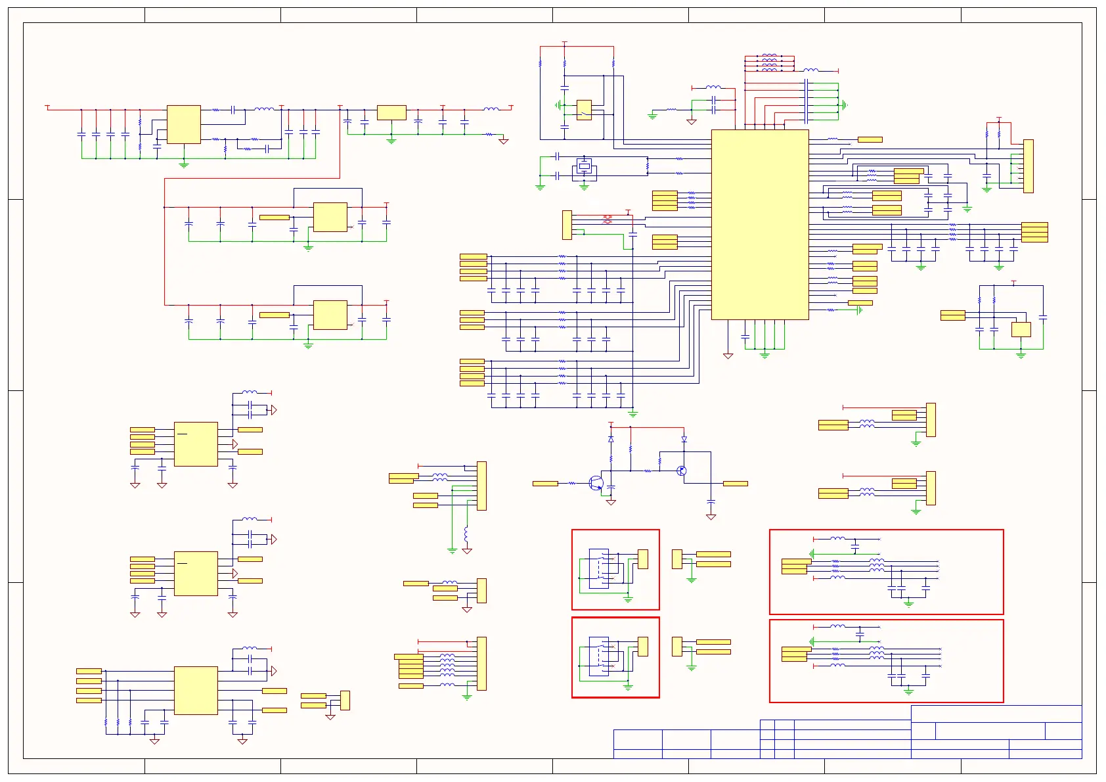Select the left diode above the NPN transistor
Viewport: 1106px width, 782px height.
pyautogui.click(x=611, y=439)
